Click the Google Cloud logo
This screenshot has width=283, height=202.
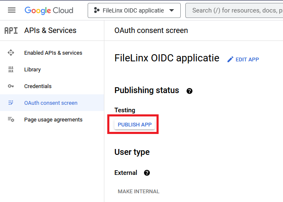(49, 10)
